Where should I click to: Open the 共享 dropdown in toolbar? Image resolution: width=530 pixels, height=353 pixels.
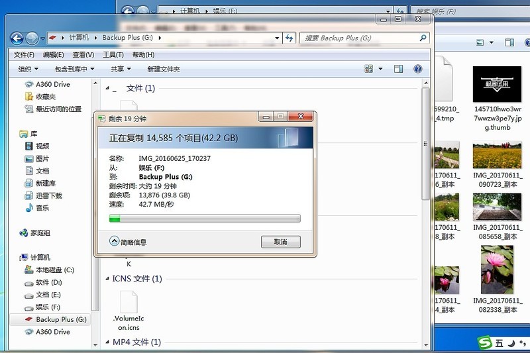coord(121,69)
